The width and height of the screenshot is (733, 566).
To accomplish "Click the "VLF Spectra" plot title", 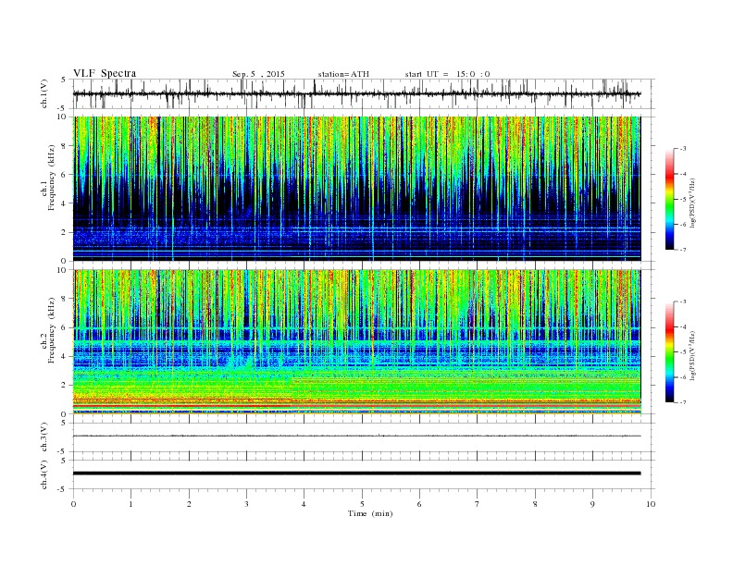I will [x=105, y=73].
